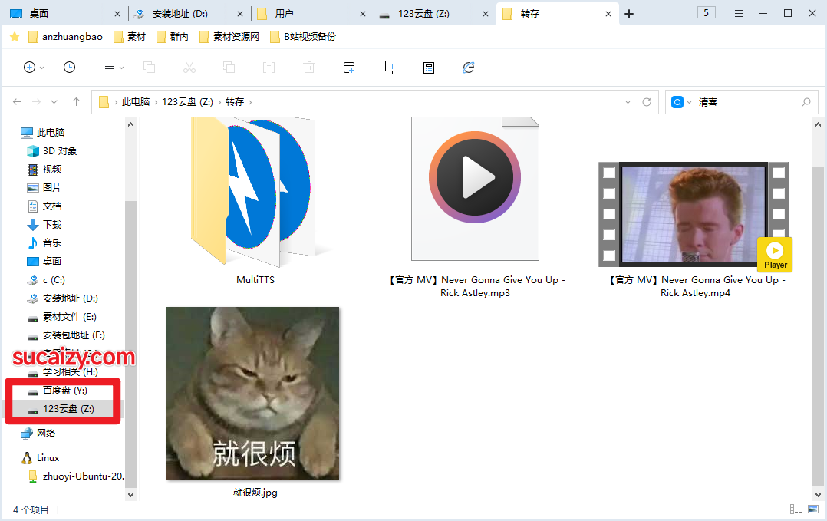The image size is (827, 521).
Task: Click the rename icon in the toolbar
Action: (269, 68)
